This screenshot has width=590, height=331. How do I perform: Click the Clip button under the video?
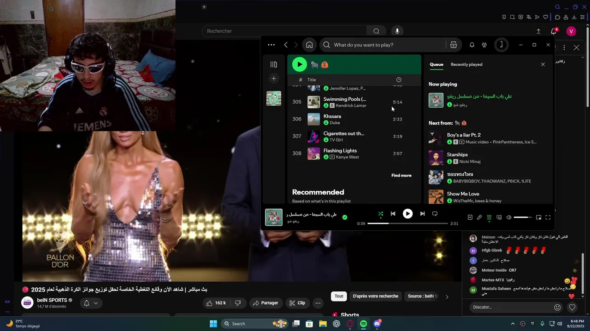[297, 303]
